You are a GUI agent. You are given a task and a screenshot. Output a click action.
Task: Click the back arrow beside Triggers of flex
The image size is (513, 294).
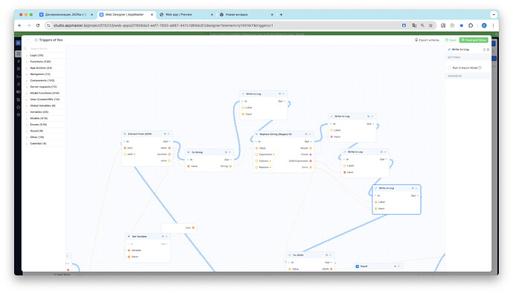(x=28, y=40)
